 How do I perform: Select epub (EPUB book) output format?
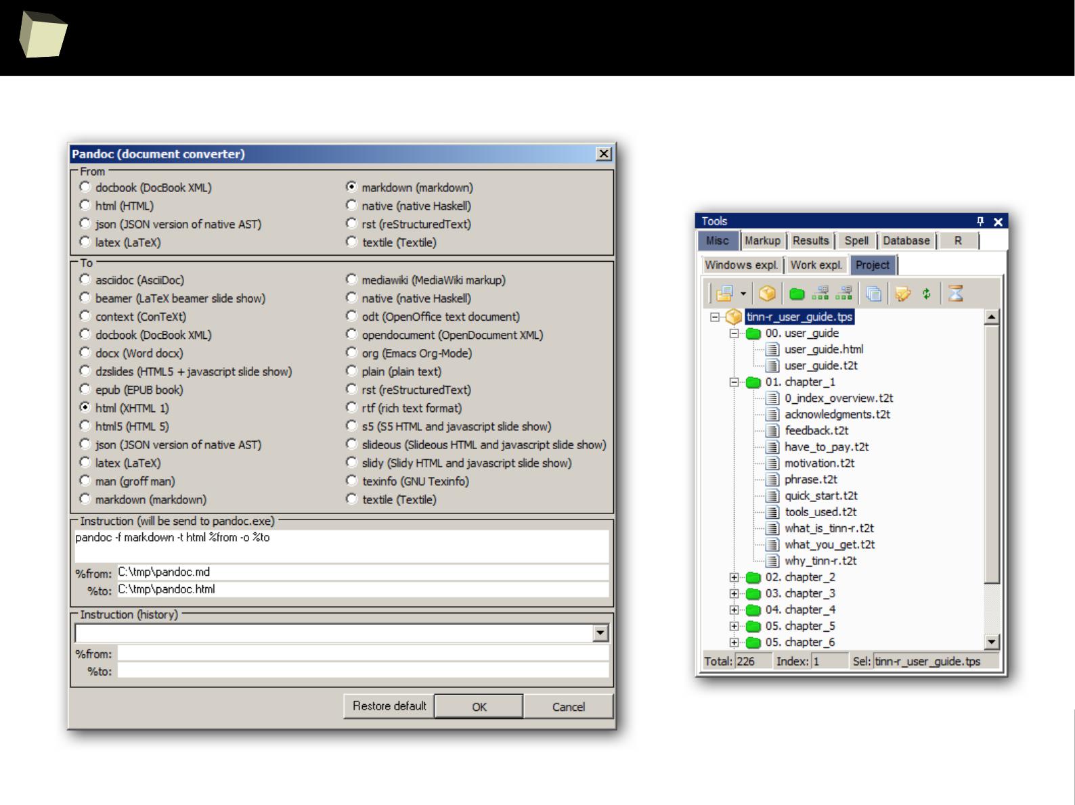pos(131,390)
